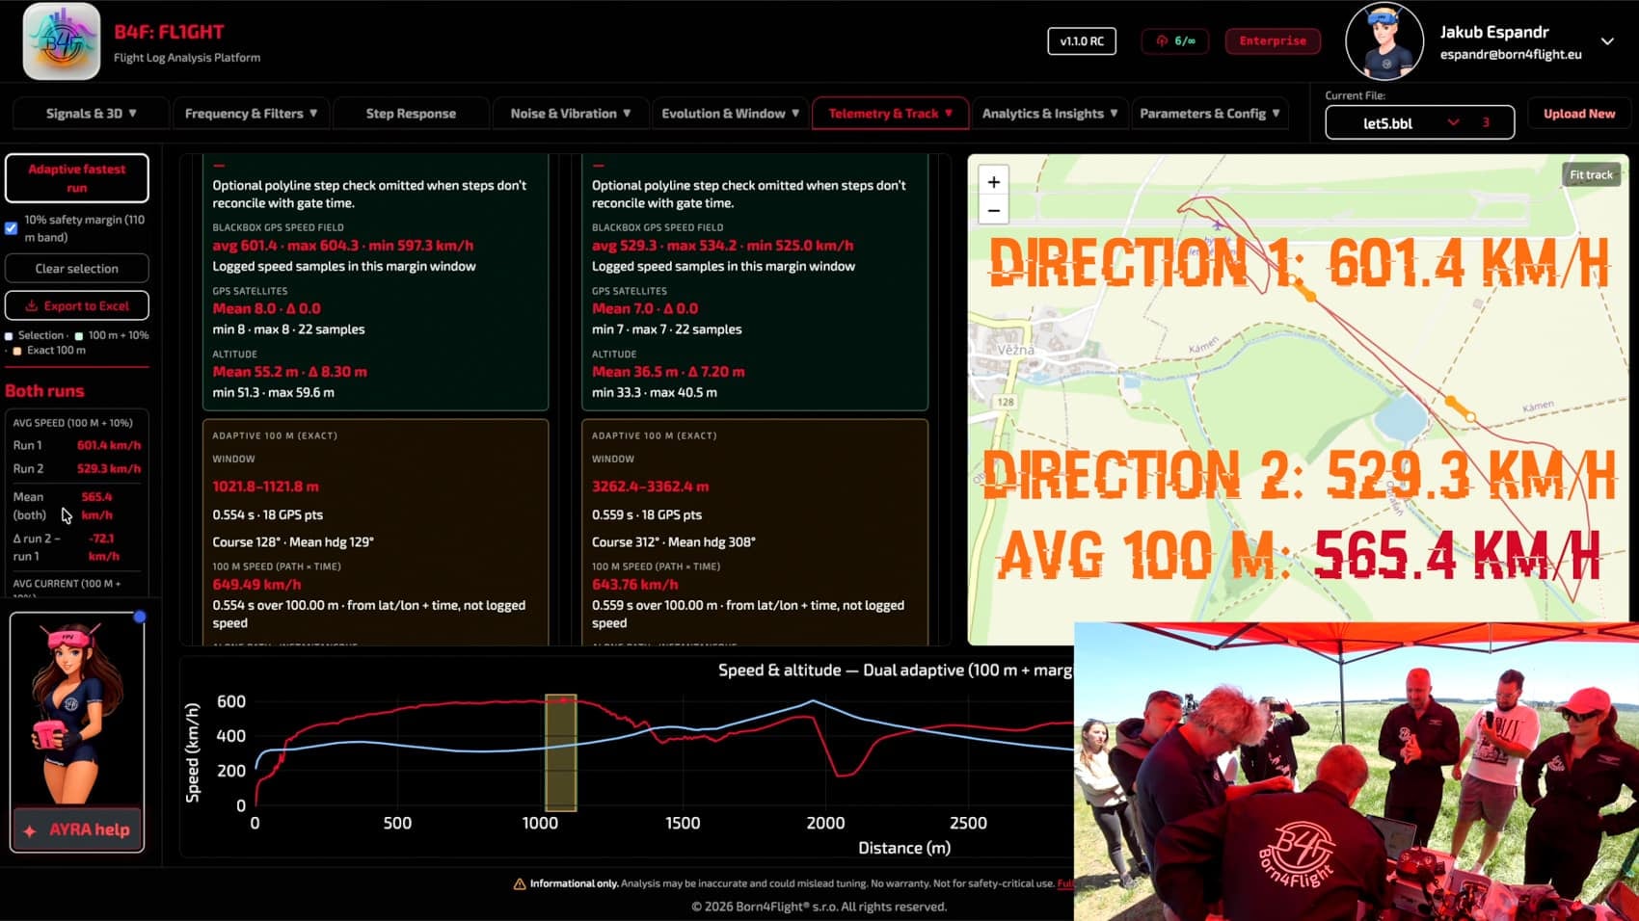
Task: Click the Upload New button
Action: (x=1578, y=114)
